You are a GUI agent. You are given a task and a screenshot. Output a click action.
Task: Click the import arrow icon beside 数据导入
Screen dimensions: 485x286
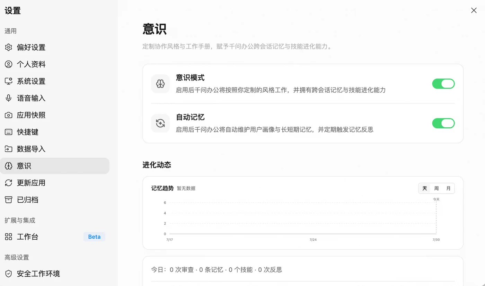(8, 149)
